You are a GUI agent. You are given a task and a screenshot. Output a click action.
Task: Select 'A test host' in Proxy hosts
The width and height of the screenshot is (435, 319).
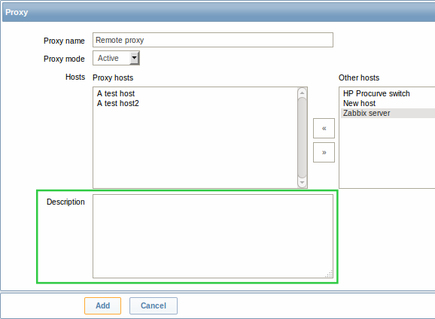[116, 93]
